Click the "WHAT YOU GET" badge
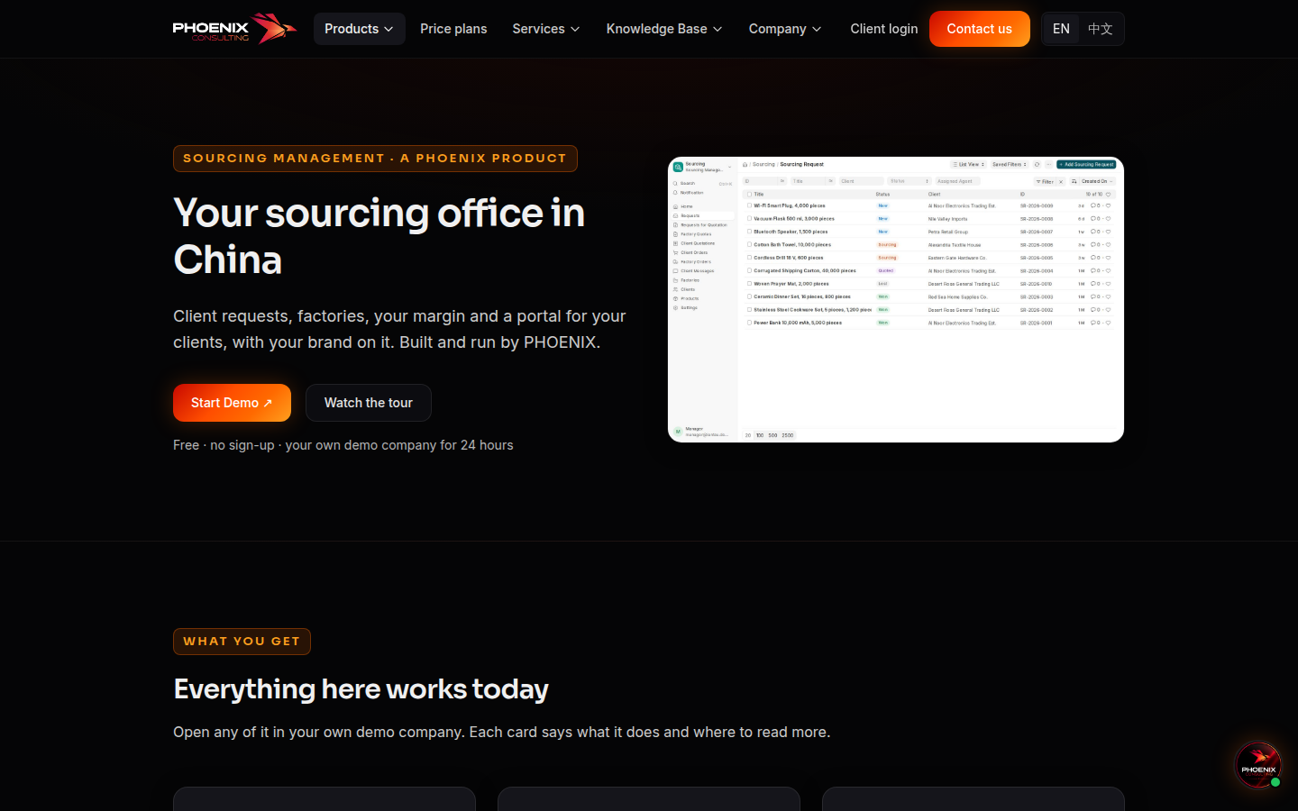The height and width of the screenshot is (811, 1298). tap(242, 642)
